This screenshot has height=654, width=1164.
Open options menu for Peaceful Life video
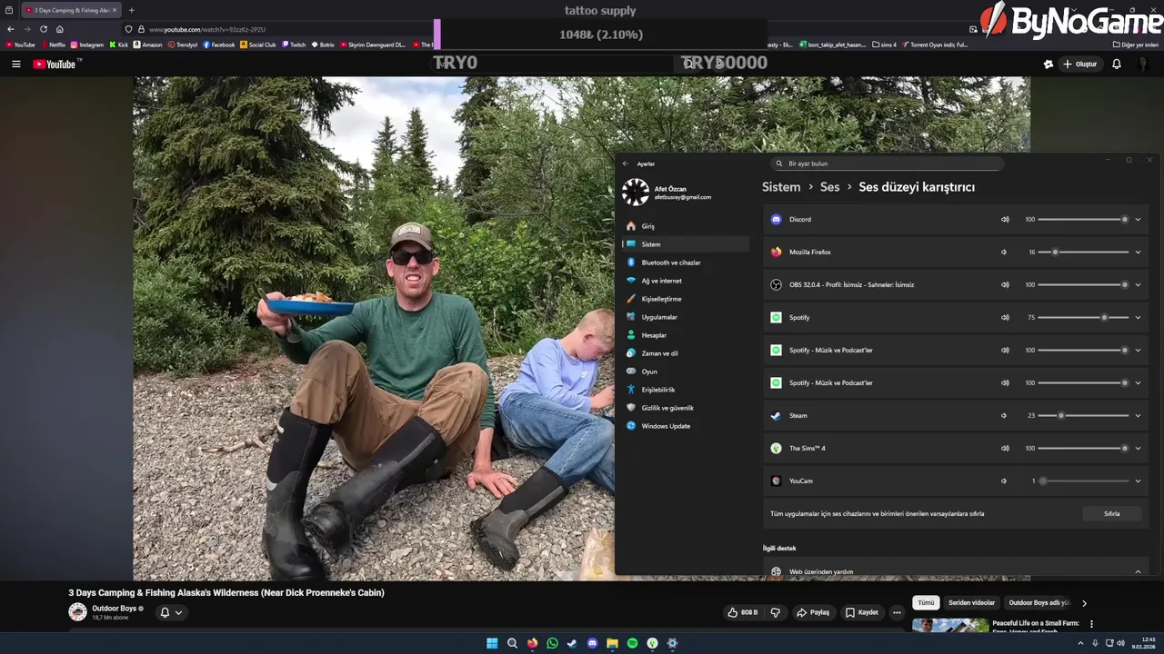click(1091, 624)
